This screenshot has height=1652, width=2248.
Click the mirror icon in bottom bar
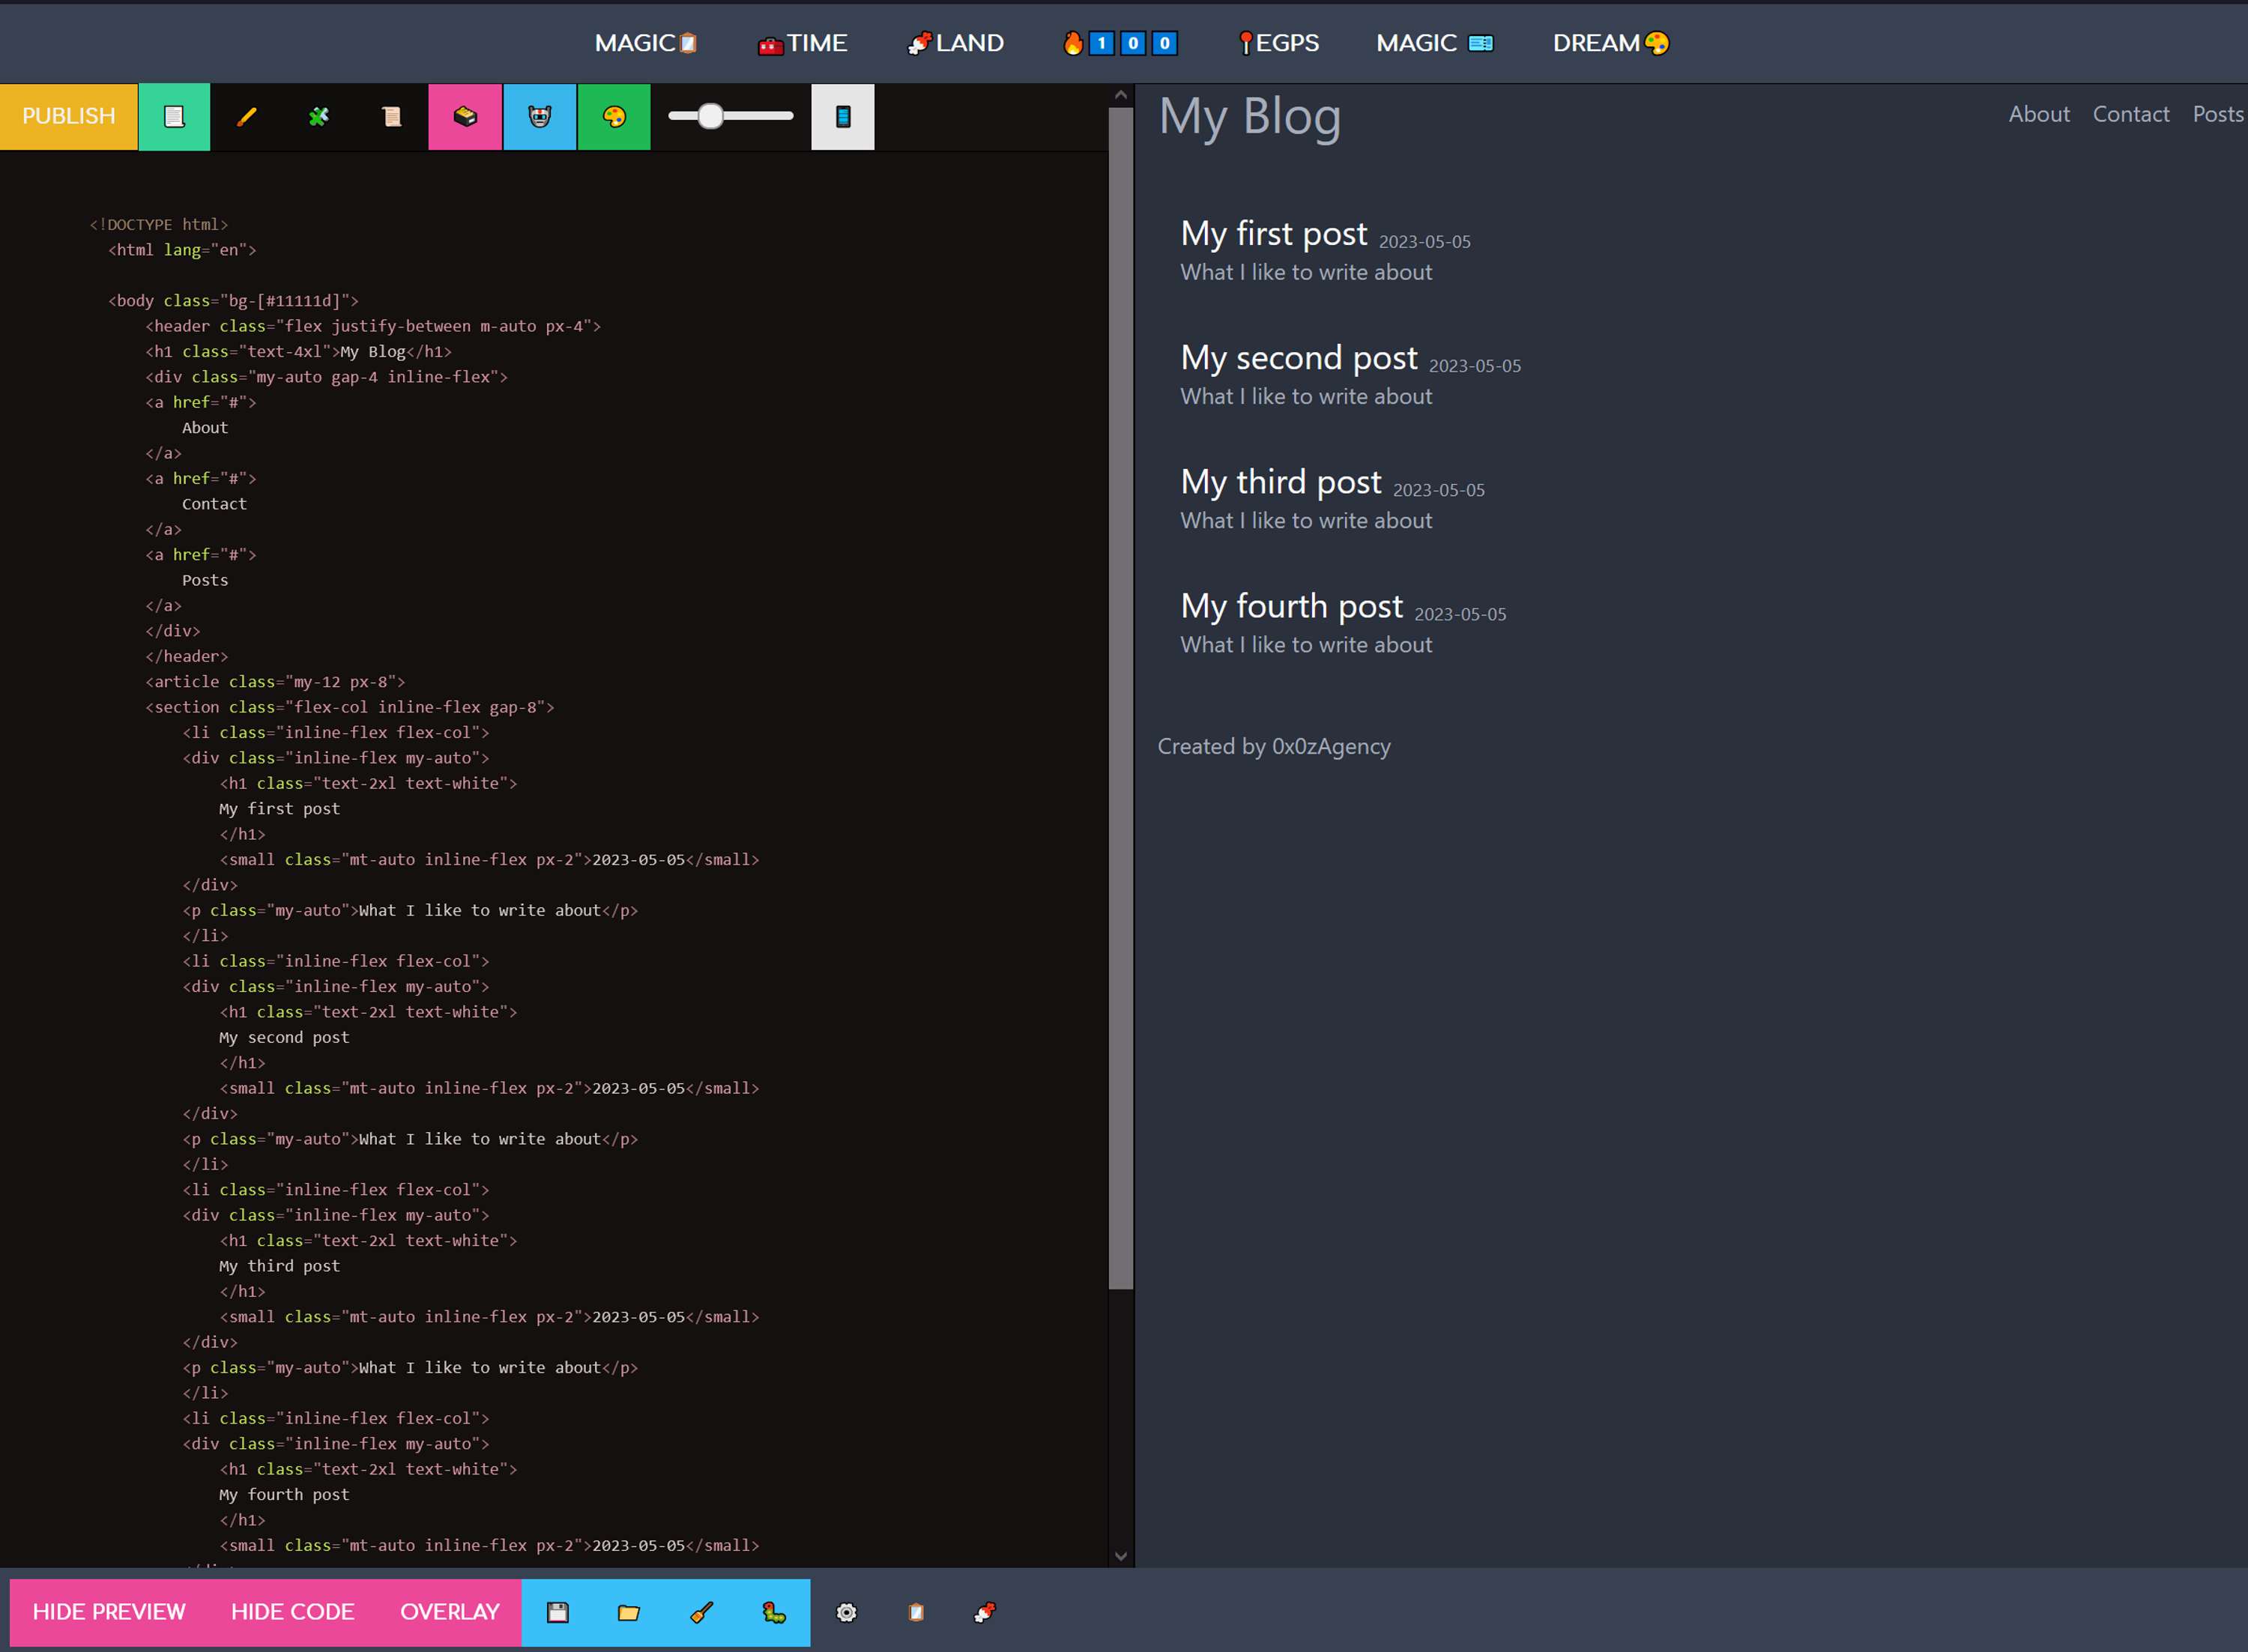[x=916, y=1612]
